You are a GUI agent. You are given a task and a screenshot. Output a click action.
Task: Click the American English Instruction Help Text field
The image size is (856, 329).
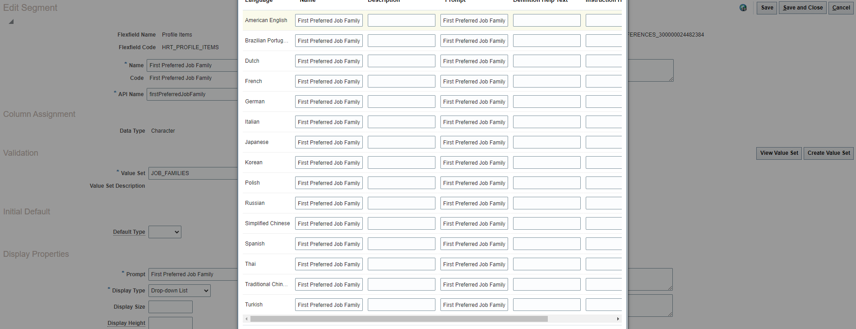pyautogui.click(x=604, y=20)
